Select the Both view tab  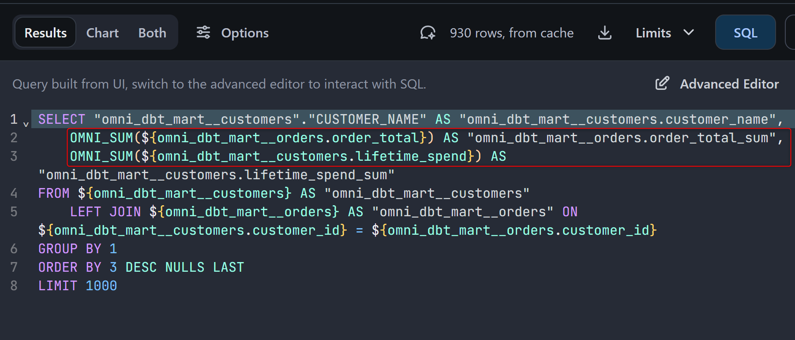click(152, 33)
